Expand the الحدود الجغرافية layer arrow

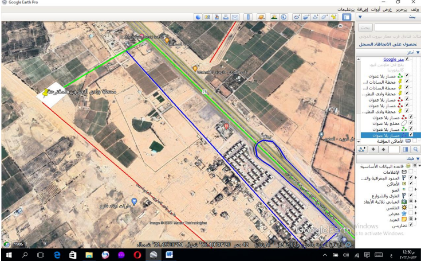[416, 178]
